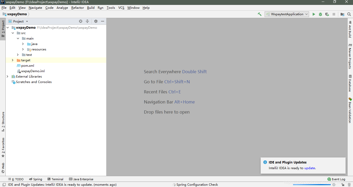
Task: Open the Help menu
Action: point(146,8)
